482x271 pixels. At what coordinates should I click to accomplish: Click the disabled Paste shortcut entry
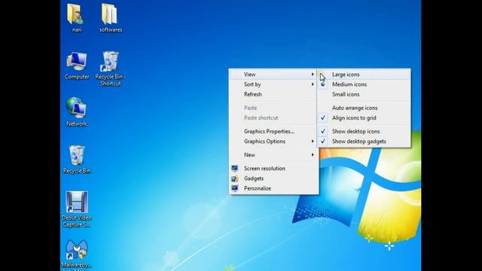(x=273, y=117)
